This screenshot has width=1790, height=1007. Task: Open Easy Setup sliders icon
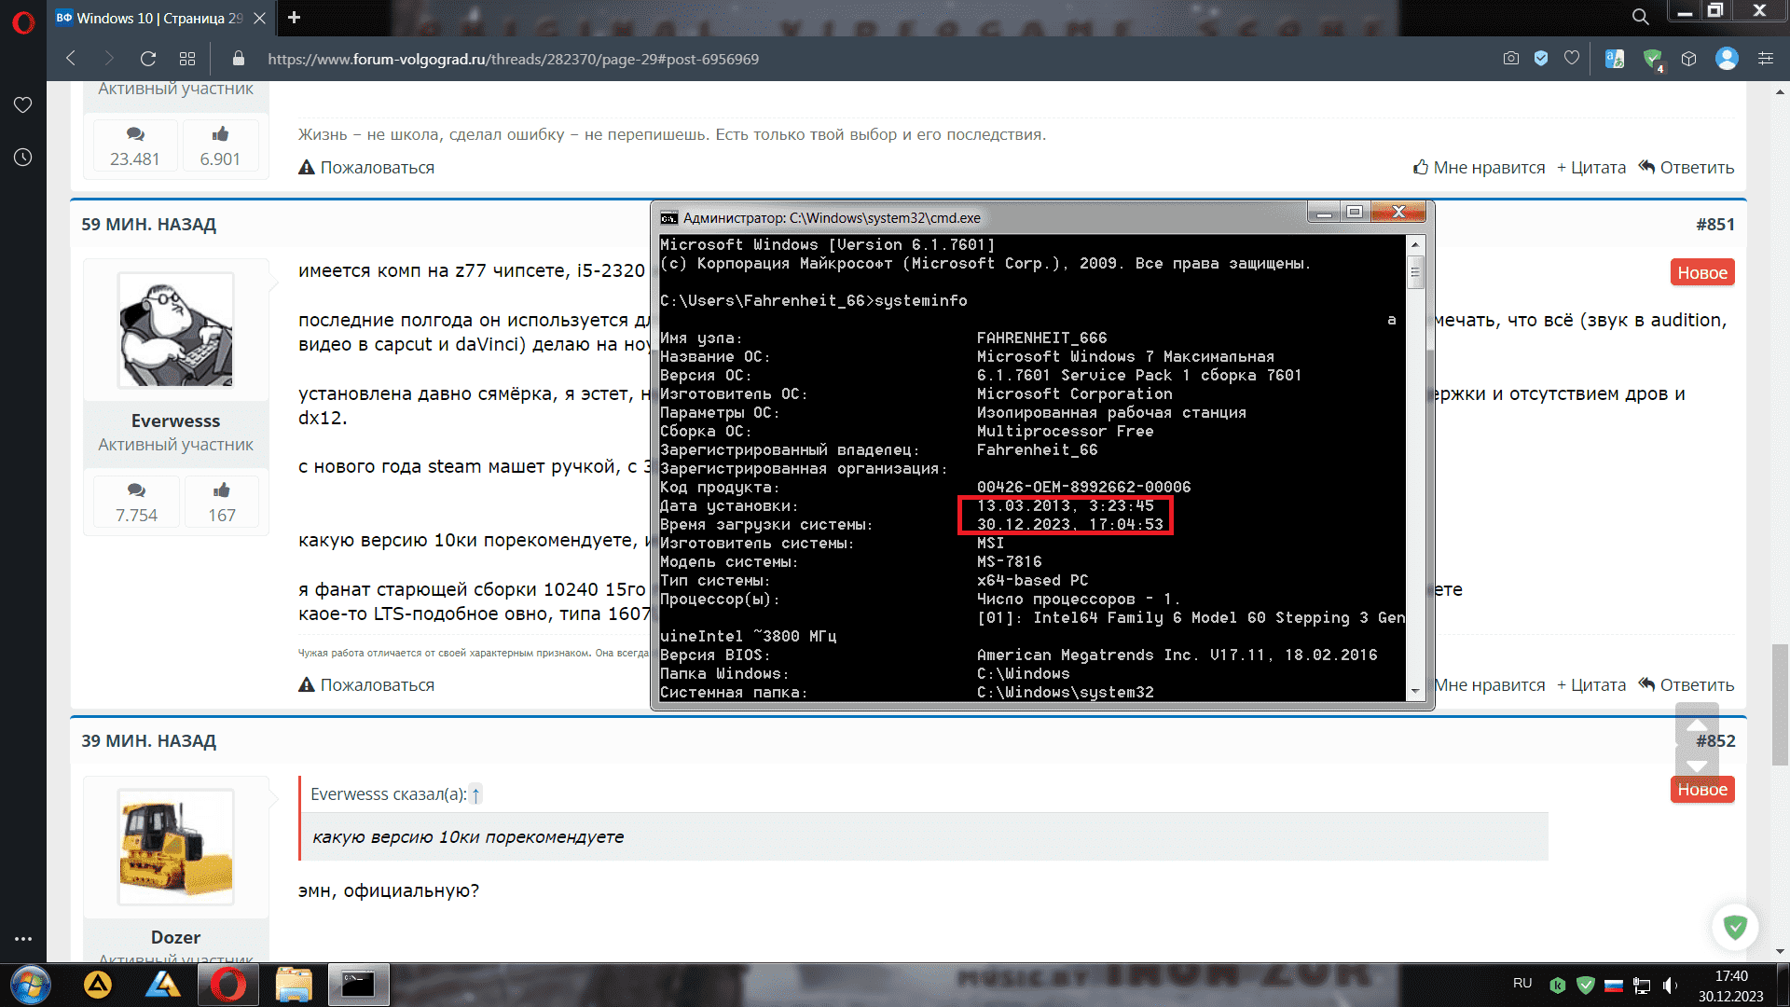click(x=1766, y=59)
